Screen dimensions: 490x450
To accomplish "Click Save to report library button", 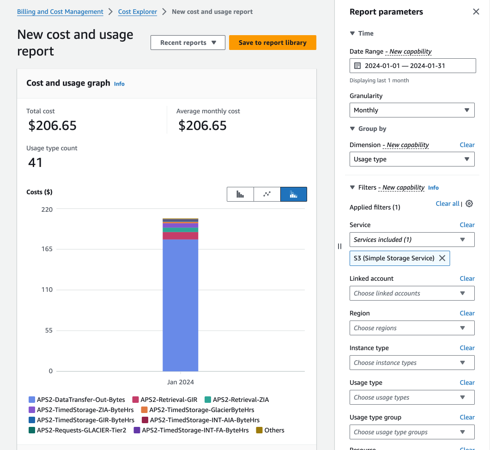I will (272, 43).
